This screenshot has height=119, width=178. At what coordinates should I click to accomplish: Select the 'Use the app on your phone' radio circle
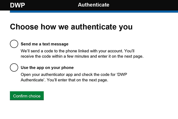pyautogui.click(x=14, y=67)
